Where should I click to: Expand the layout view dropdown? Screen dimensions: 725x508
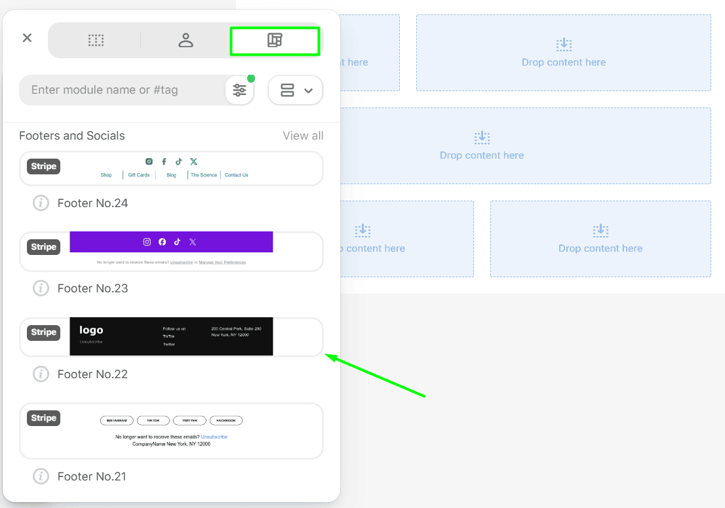(x=296, y=90)
